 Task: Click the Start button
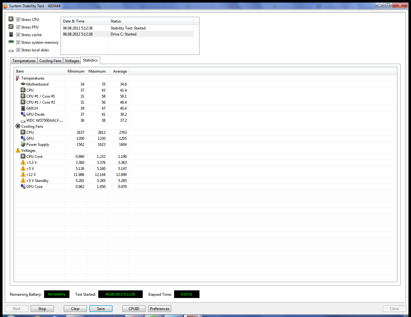[16, 309]
